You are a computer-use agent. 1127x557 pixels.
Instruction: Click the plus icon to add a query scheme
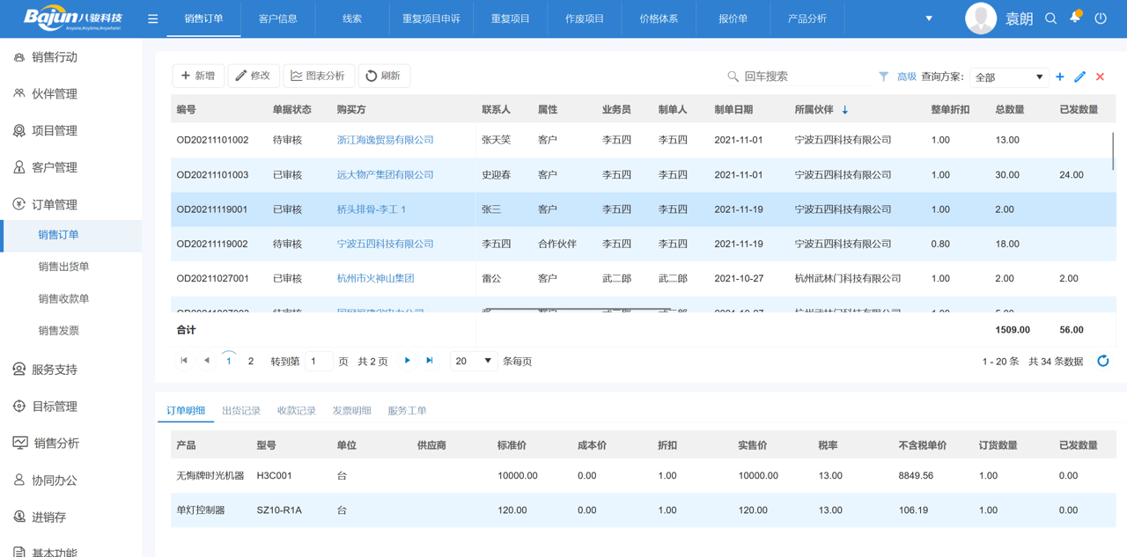(x=1060, y=77)
